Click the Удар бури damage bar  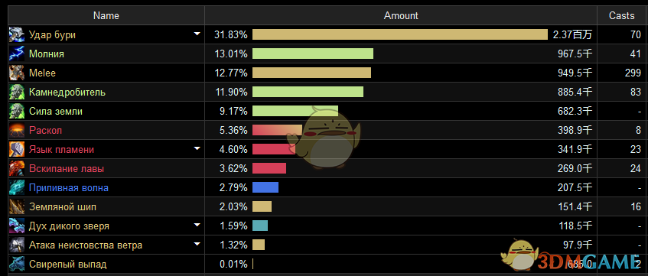pyautogui.click(x=399, y=34)
